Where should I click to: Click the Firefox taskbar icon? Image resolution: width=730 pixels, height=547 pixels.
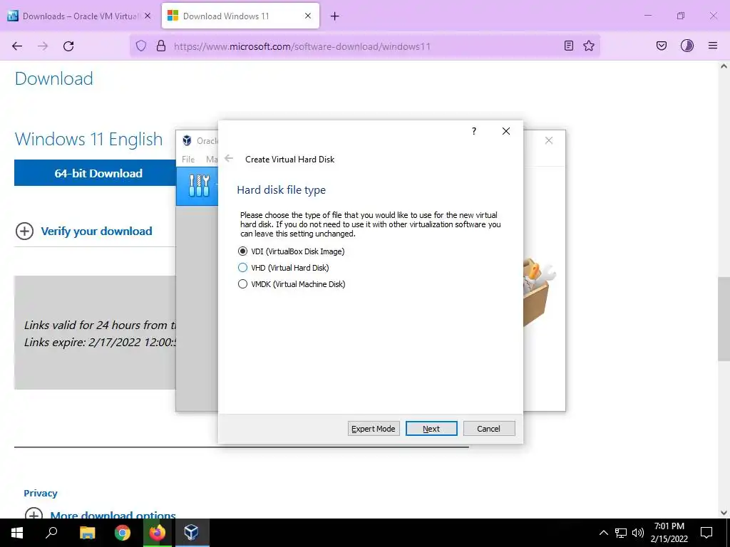click(158, 533)
